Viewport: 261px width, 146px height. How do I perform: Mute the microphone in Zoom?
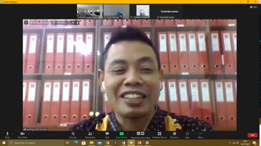pyautogui.click(x=7, y=135)
